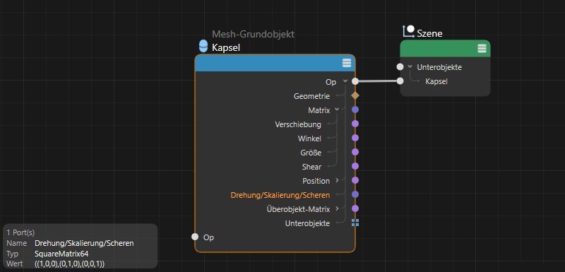
Task: Click the blue capsule icon beside Kapsel
Action: click(203, 47)
